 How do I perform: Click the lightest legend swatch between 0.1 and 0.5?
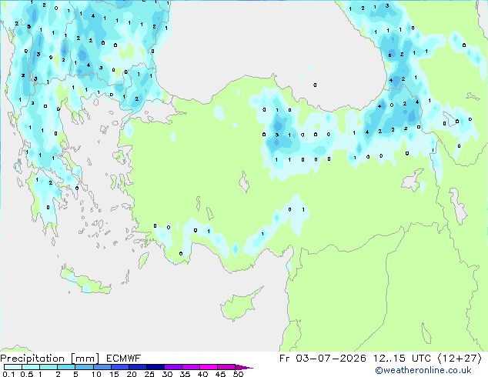pos(13,367)
